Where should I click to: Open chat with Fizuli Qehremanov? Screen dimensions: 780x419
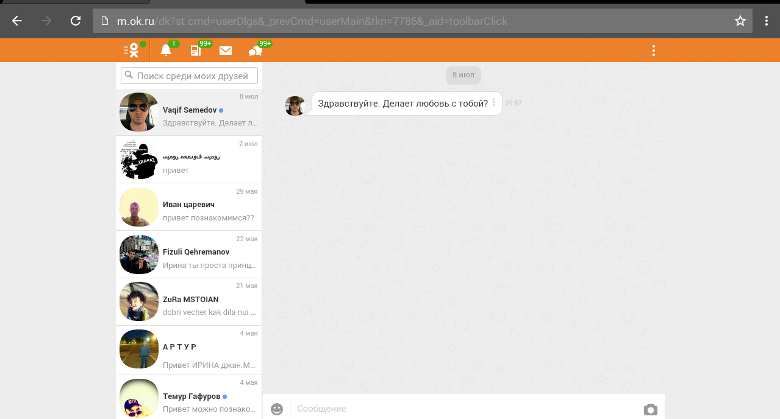(189, 255)
